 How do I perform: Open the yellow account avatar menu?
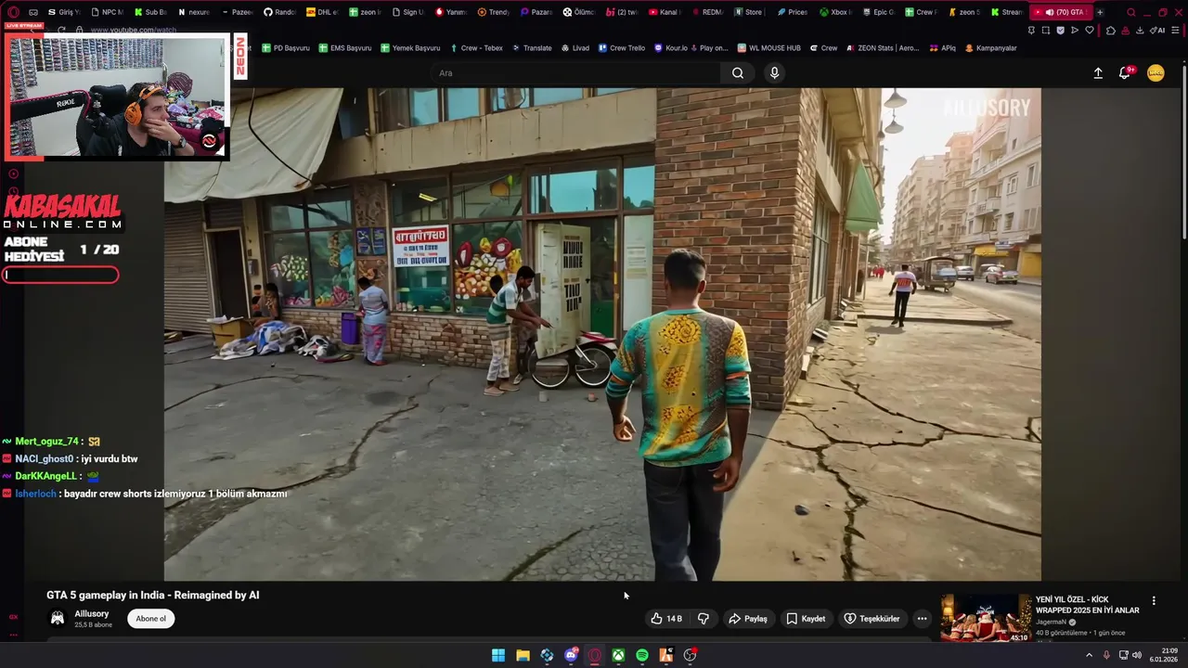1156,73
